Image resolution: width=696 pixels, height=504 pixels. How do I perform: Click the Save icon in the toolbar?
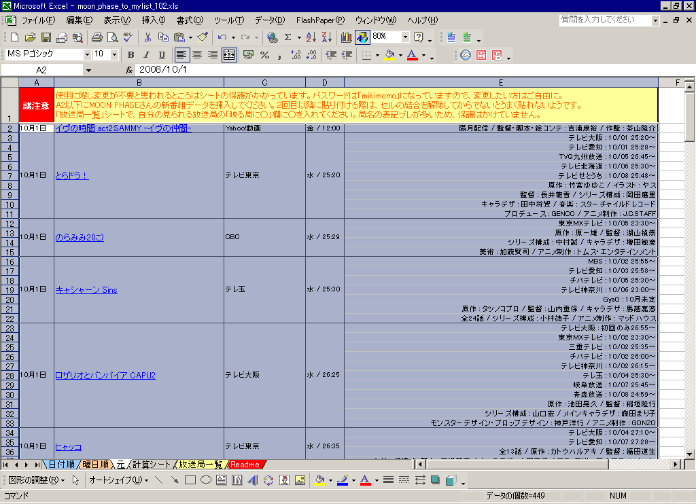[46, 37]
